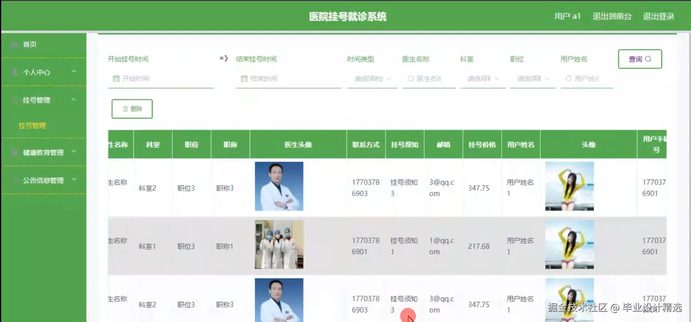
Task: Open the 开始时间 date picker field
Action: tap(161, 79)
